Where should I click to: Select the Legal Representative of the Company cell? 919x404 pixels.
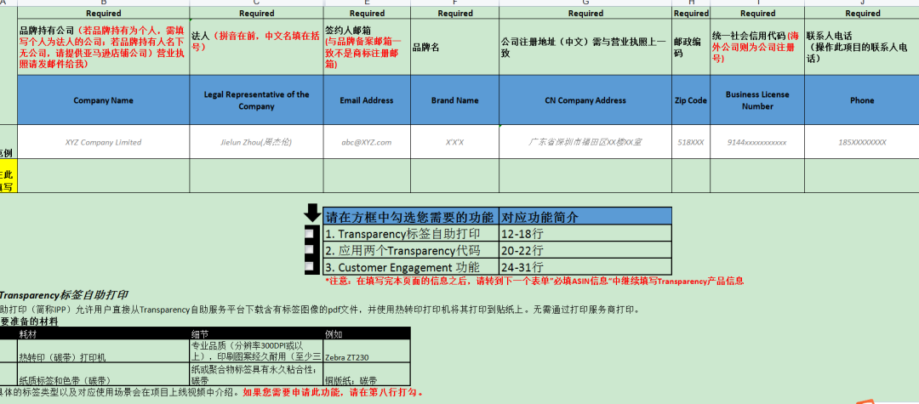pyautogui.click(x=256, y=100)
